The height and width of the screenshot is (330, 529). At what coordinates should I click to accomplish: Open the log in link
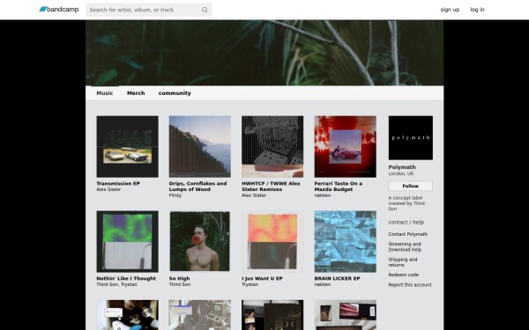(477, 10)
